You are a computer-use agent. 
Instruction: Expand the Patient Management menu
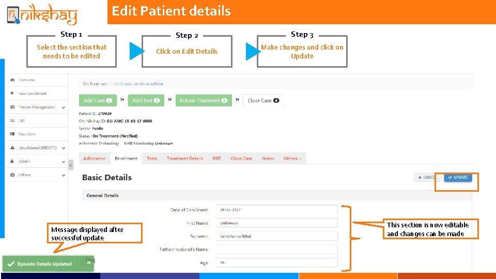tap(63, 107)
